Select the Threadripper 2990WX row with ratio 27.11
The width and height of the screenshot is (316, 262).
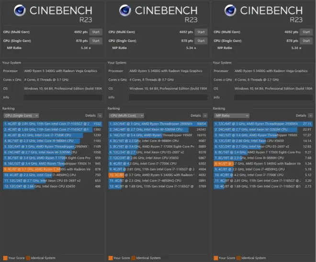pyautogui.click(x=262, y=124)
